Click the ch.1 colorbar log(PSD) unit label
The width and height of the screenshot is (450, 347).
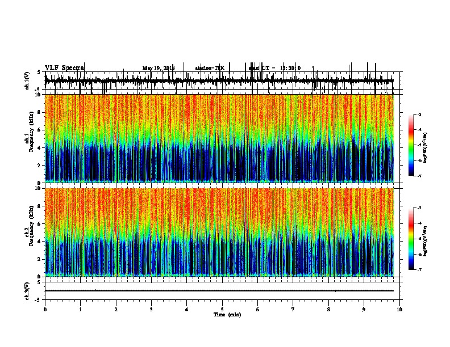pos(425,148)
